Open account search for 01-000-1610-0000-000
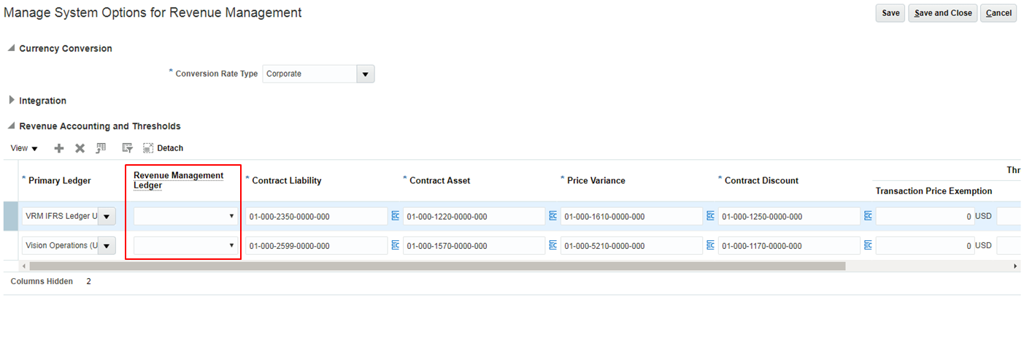This screenshot has width=1024, height=354. tap(711, 216)
